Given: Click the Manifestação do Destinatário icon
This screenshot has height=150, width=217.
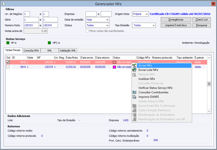Looking at the screenshot, I should pos(134,115).
